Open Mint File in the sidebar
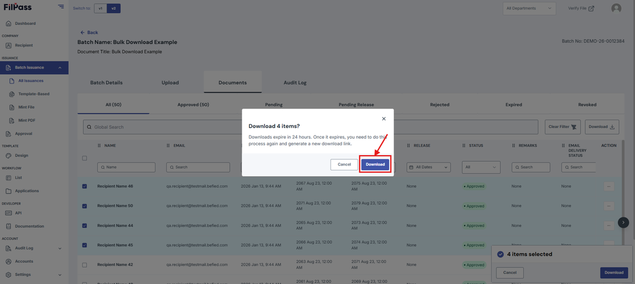Image resolution: width=635 pixels, height=284 pixels. point(26,107)
